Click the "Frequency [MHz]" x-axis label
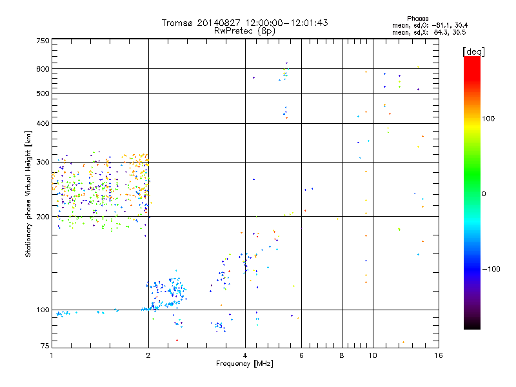 click(244, 364)
